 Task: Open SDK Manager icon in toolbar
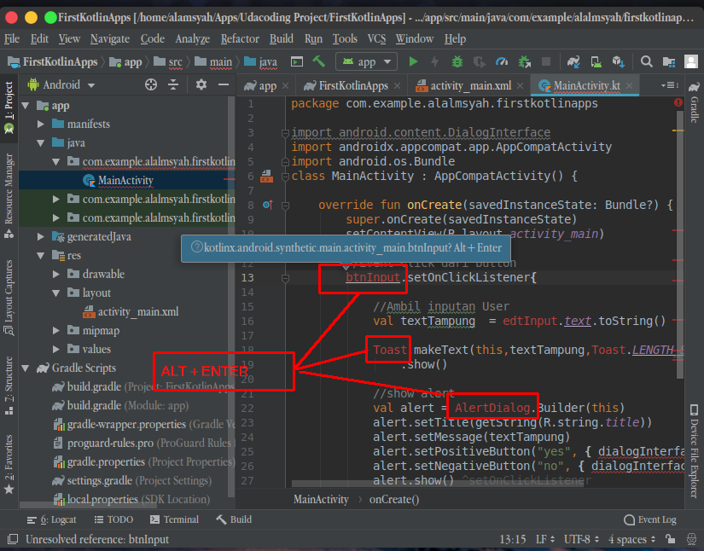point(619,61)
